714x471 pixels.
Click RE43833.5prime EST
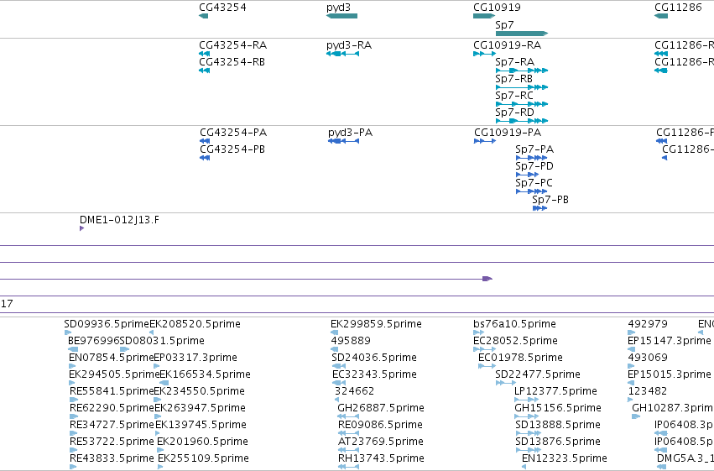[x=112, y=459]
